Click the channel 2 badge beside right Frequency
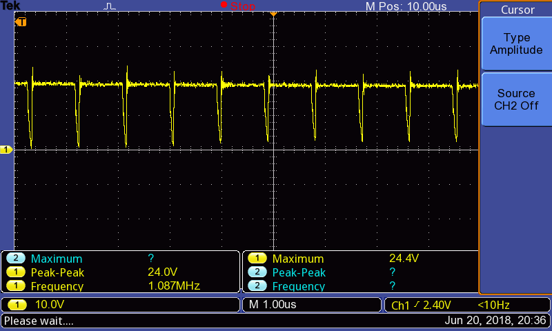The width and height of the screenshot is (552, 331). (257, 285)
